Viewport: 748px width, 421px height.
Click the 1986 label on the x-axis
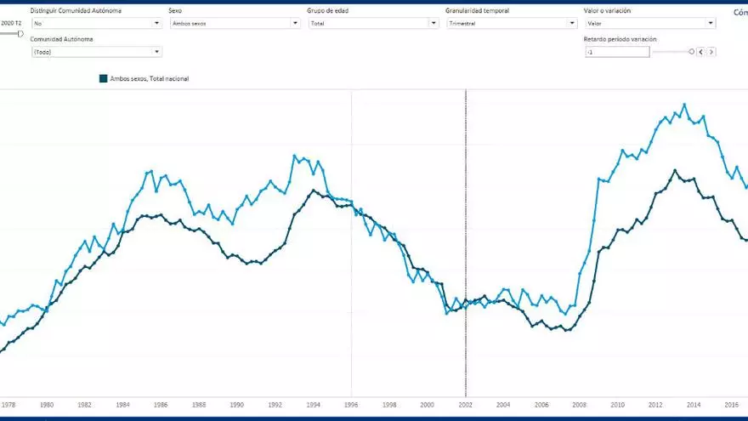pos(161,406)
